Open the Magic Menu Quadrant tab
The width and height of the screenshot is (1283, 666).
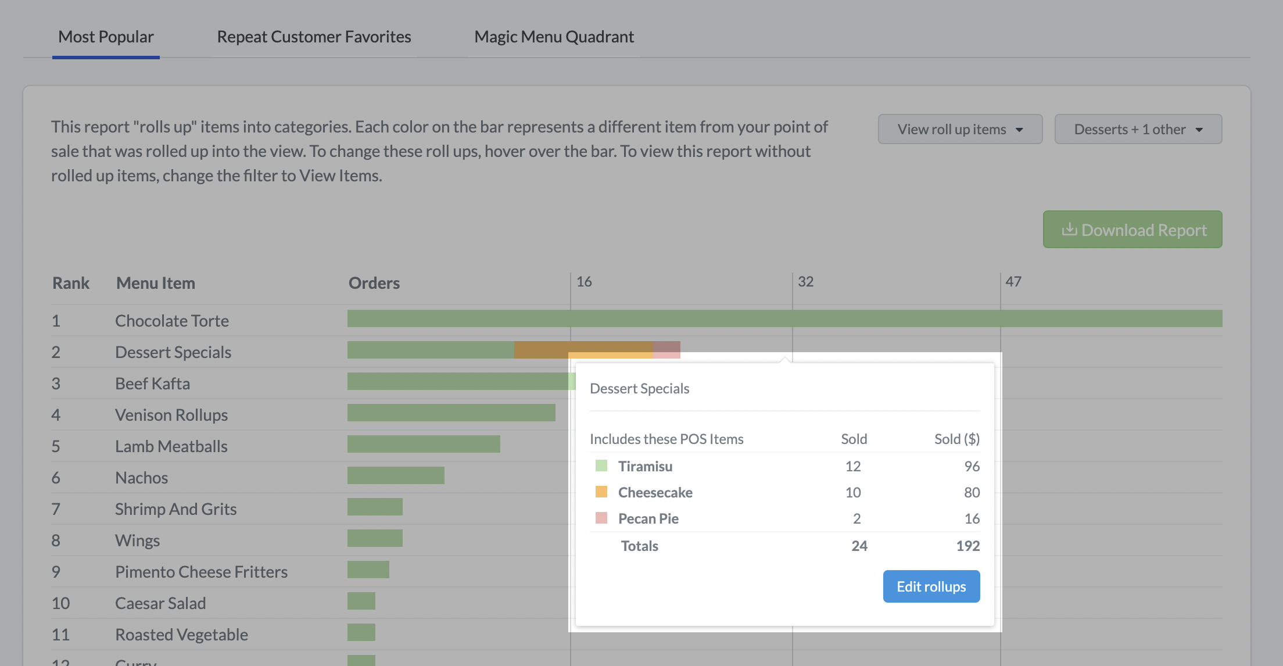pyautogui.click(x=554, y=37)
